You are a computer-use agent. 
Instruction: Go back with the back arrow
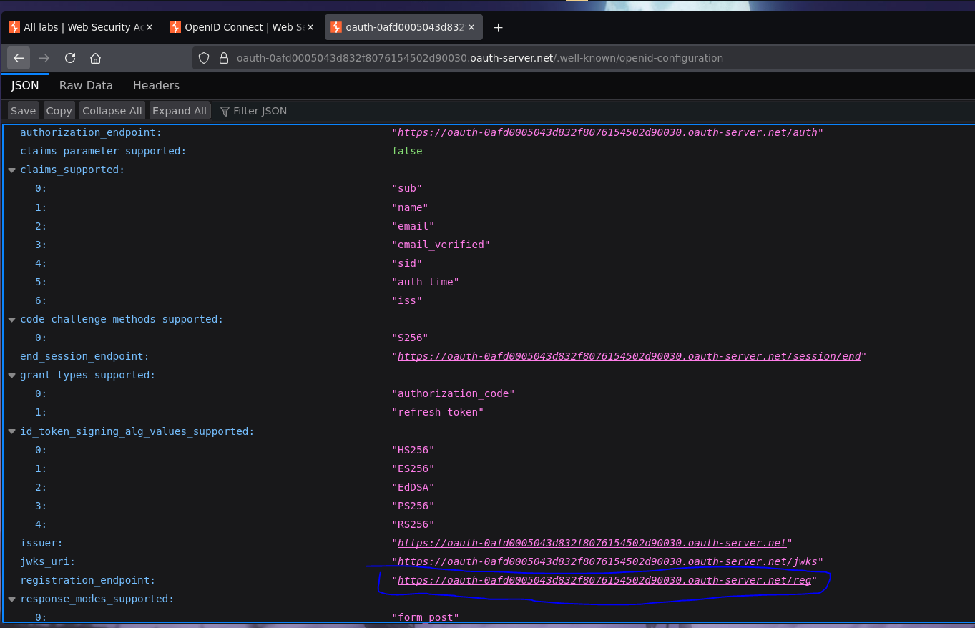pos(19,58)
